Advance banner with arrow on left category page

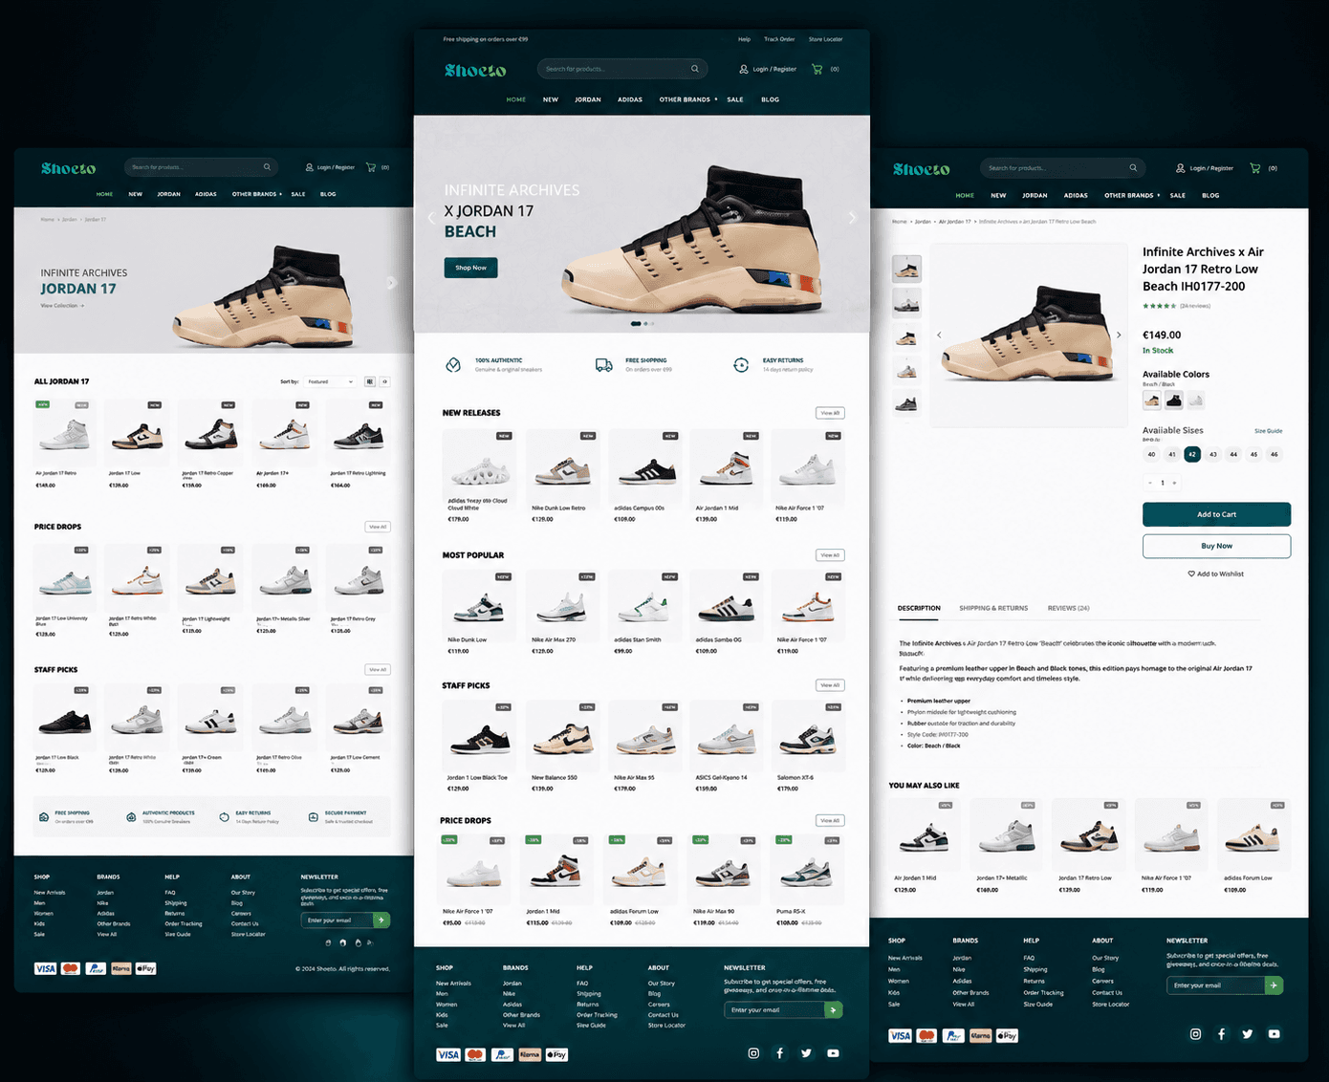[x=390, y=283]
